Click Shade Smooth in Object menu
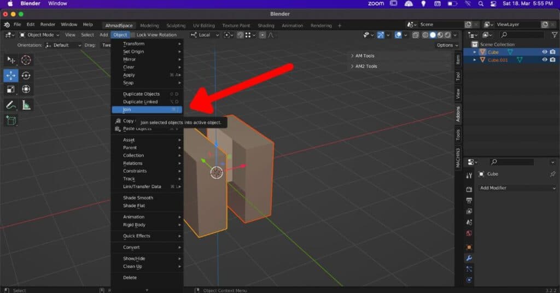This screenshot has width=560, height=293. (x=138, y=198)
